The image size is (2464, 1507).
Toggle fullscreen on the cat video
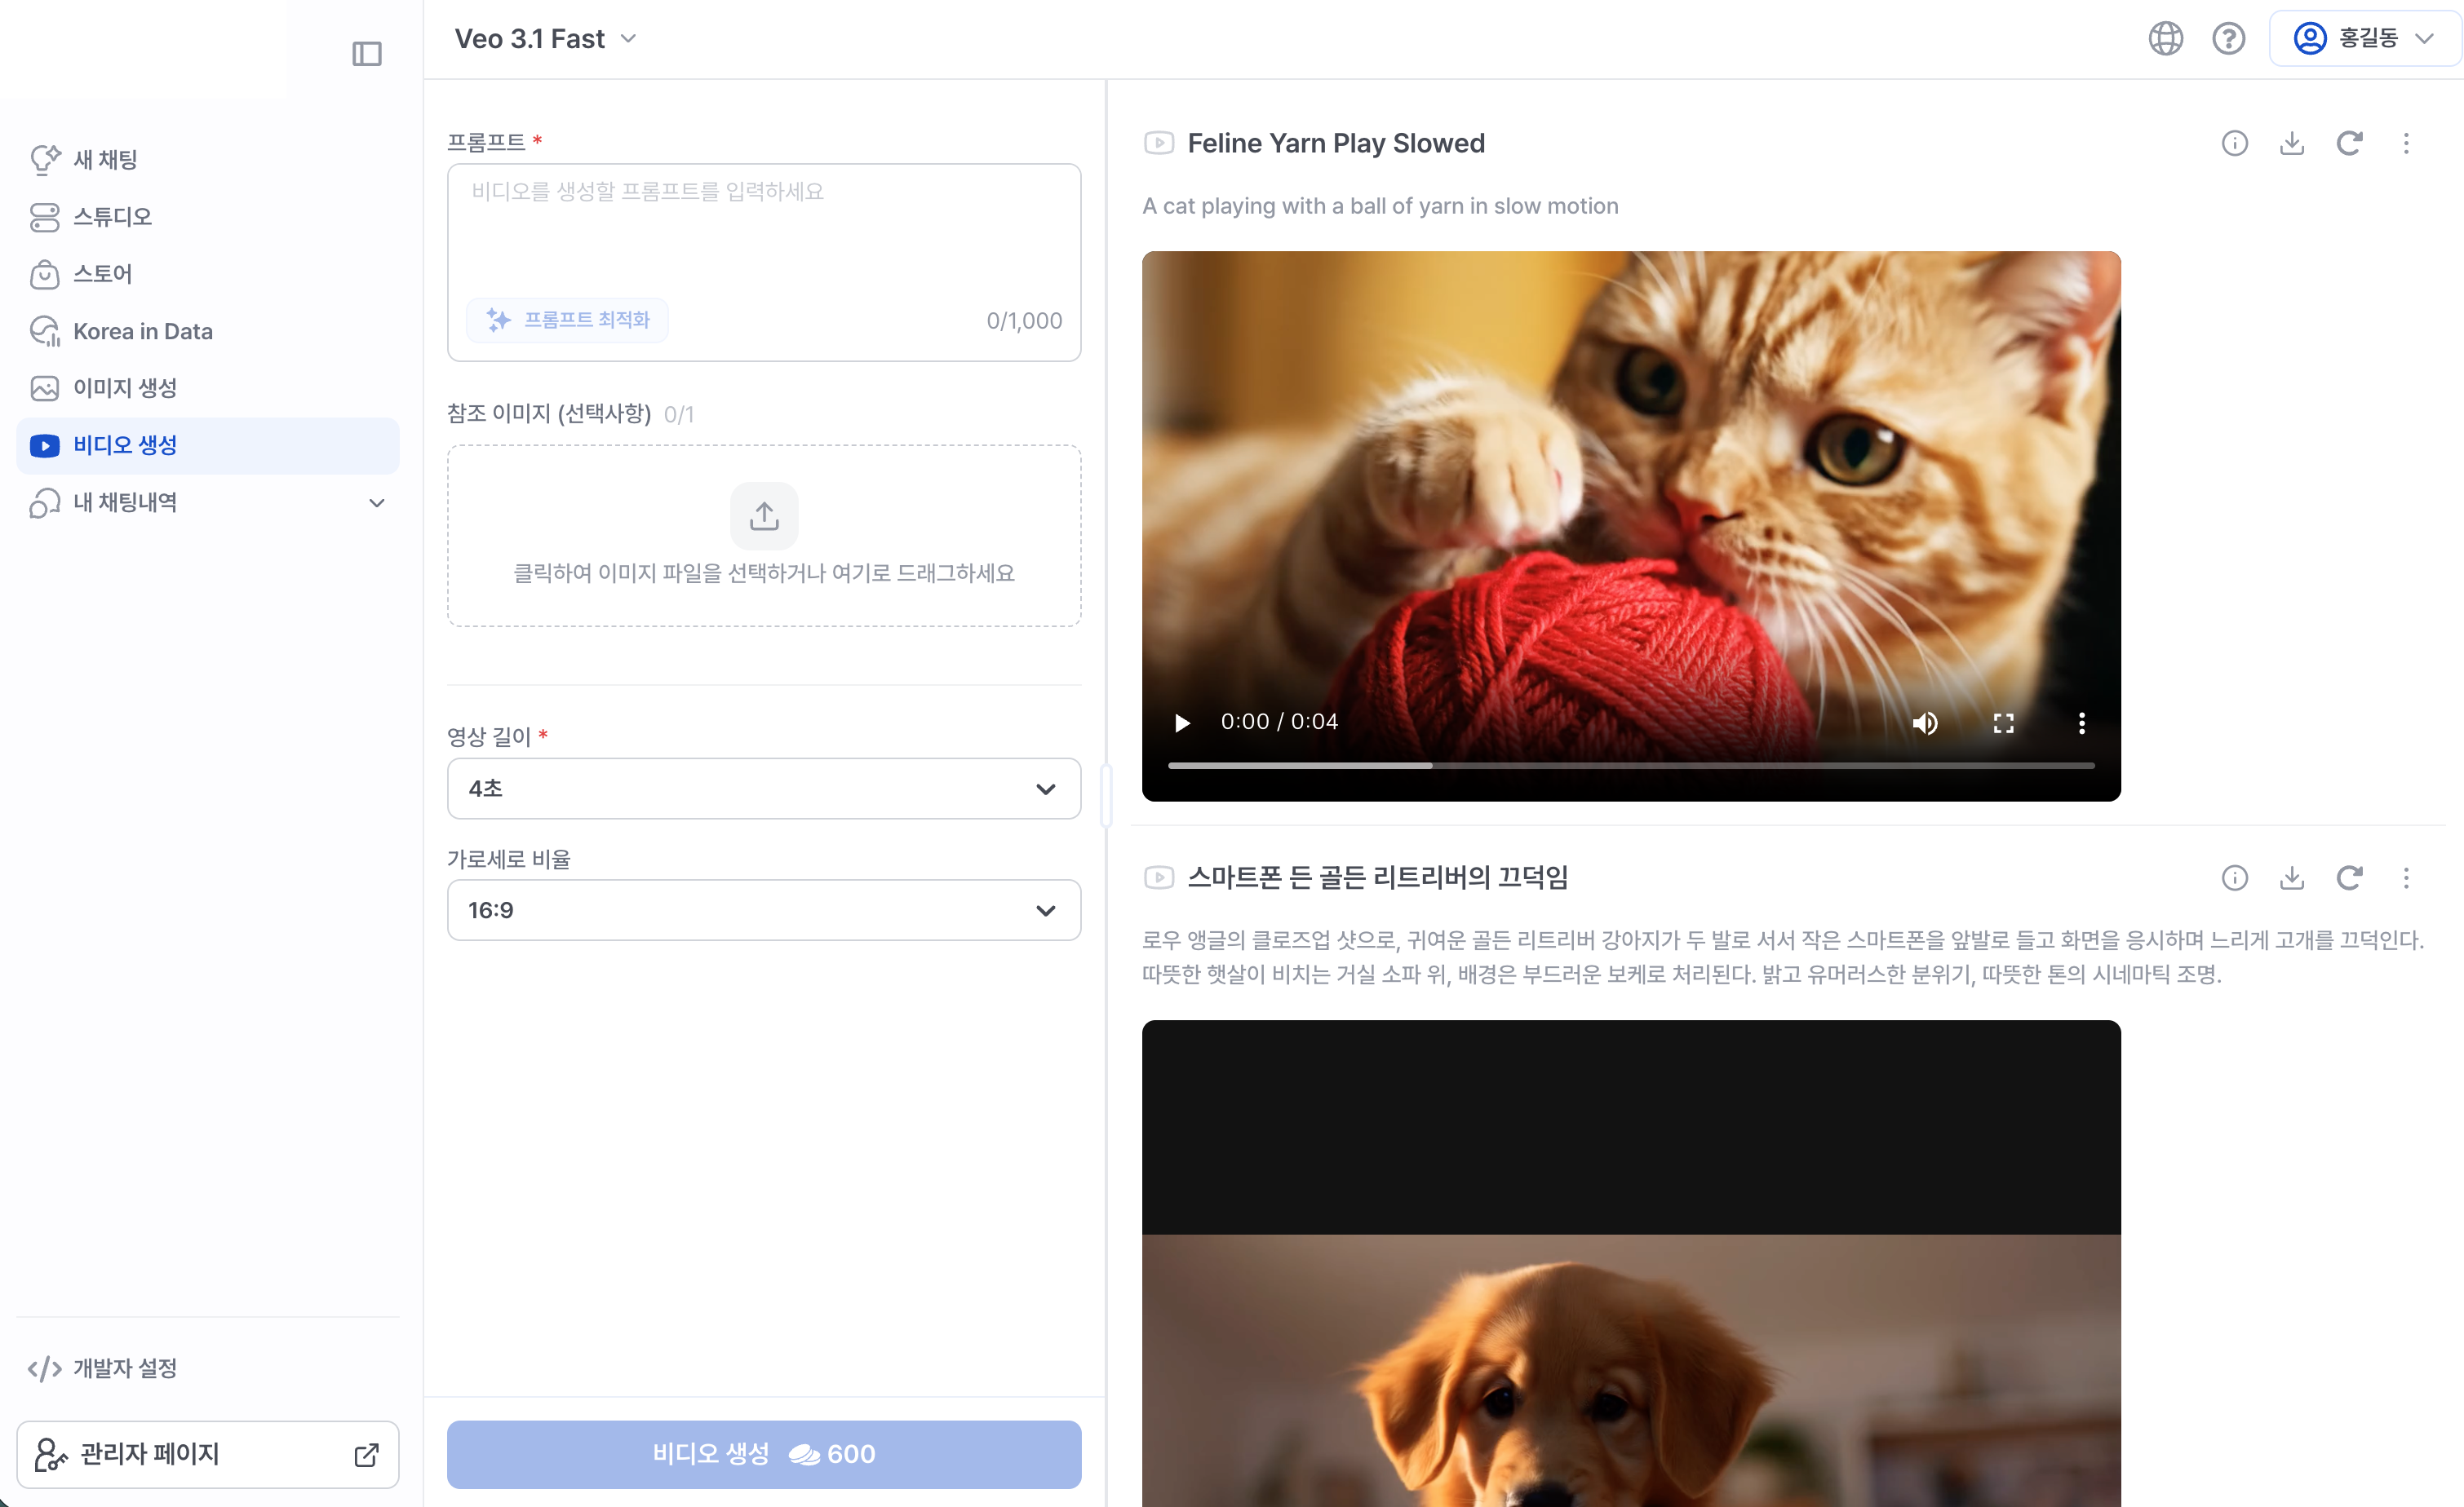pyautogui.click(x=2003, y=723)
